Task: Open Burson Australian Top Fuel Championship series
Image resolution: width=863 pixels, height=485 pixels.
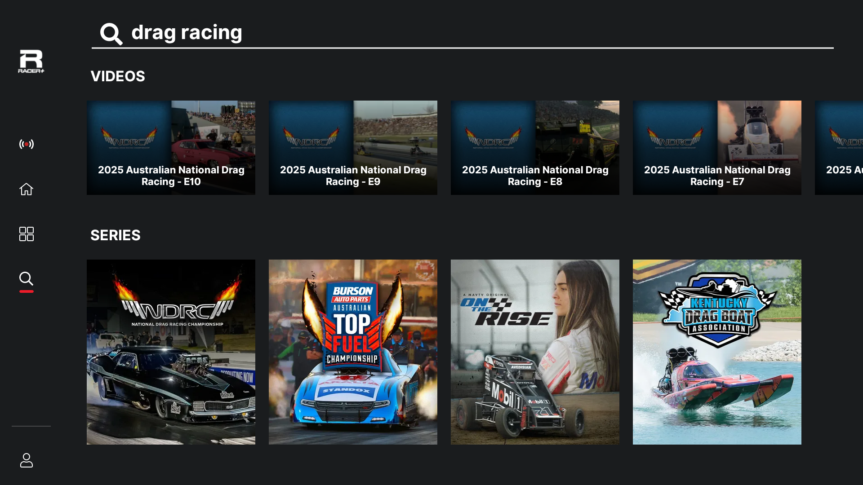Action: (353, 352)
